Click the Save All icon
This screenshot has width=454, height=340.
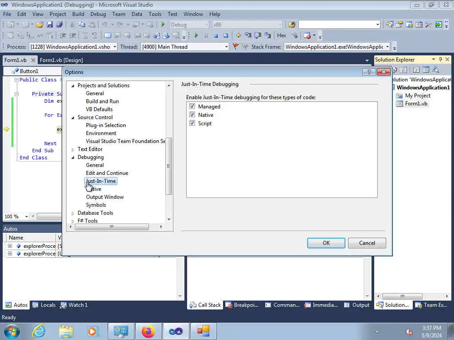(x=59, y=25)
